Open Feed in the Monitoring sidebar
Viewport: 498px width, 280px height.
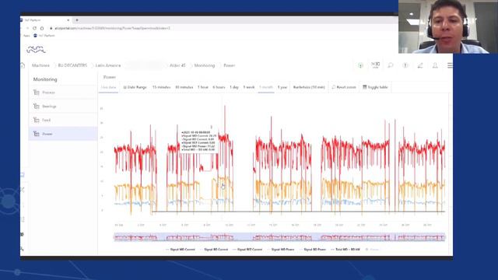click(63, 120)
